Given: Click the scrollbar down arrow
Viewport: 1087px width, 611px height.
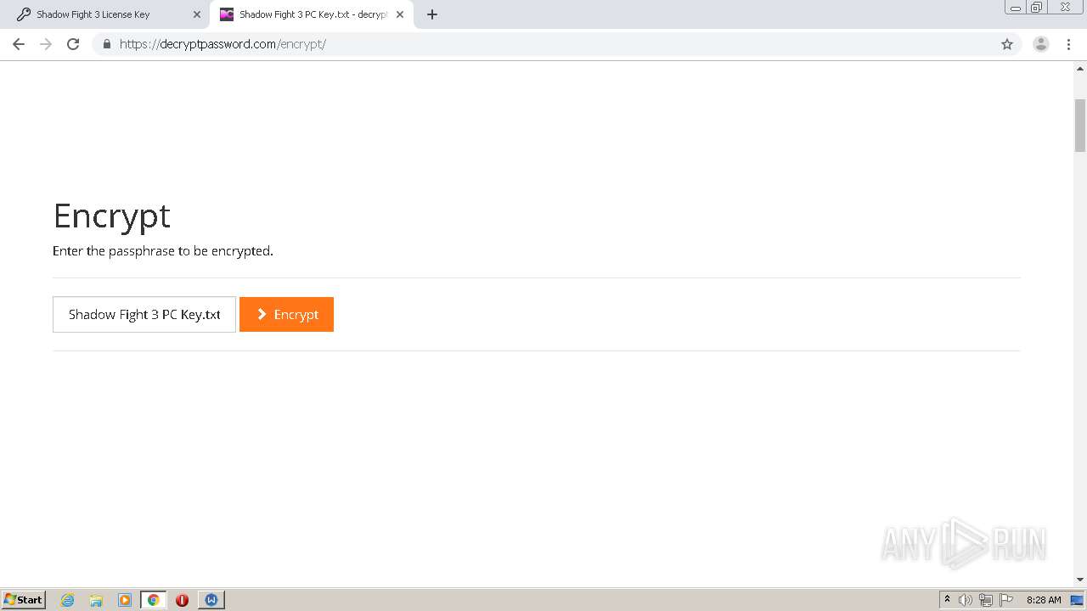Looking at the screenshot, I should (1080, 580).
